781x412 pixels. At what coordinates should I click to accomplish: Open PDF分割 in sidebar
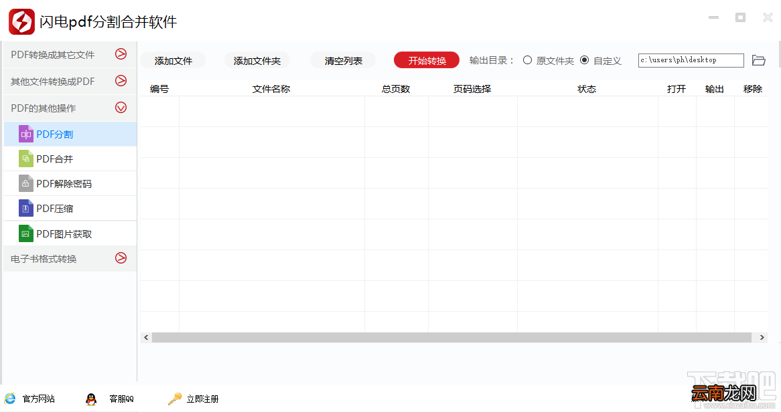click(x=70, y=134)
